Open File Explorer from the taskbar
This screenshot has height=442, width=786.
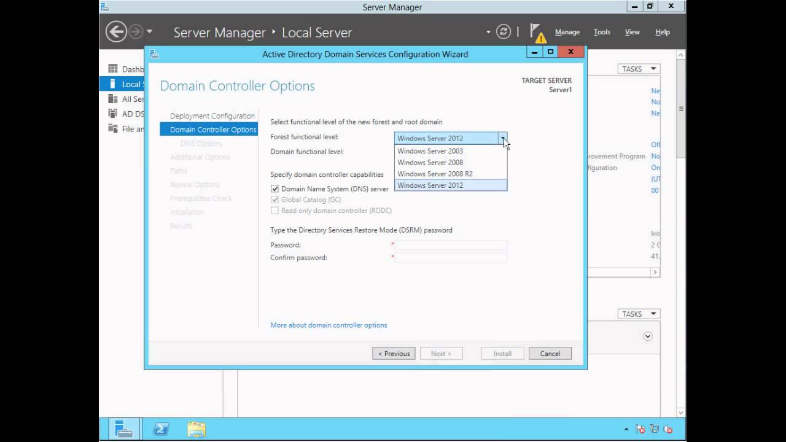coord(196,428)
